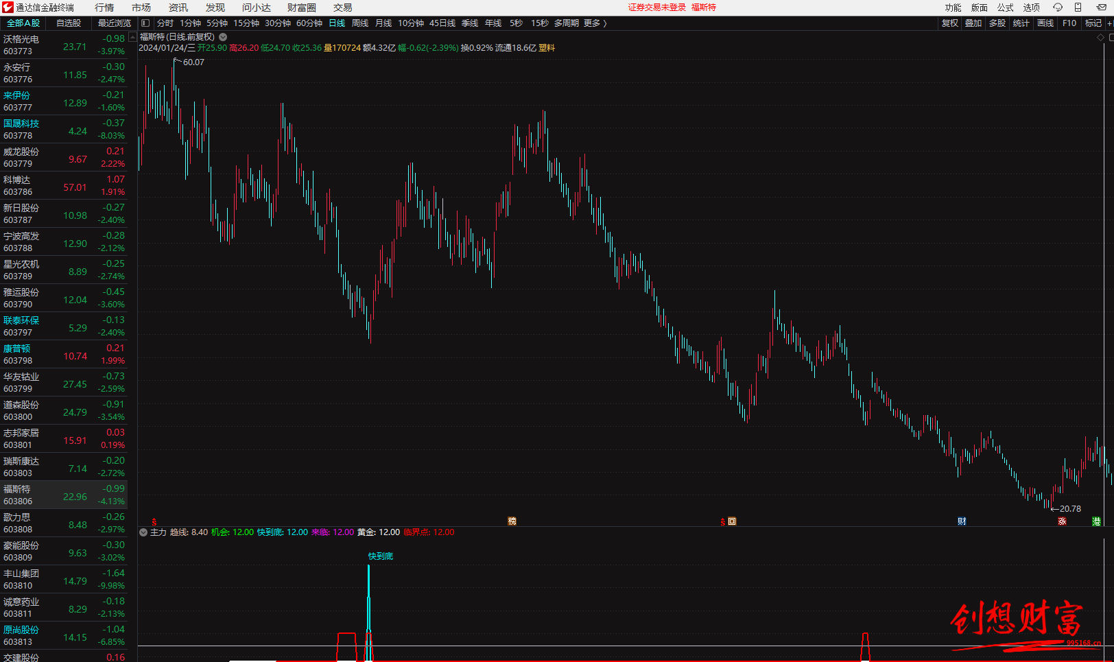Select the 多周期 view
The image size is (1114, 662).
click(567, 23)
